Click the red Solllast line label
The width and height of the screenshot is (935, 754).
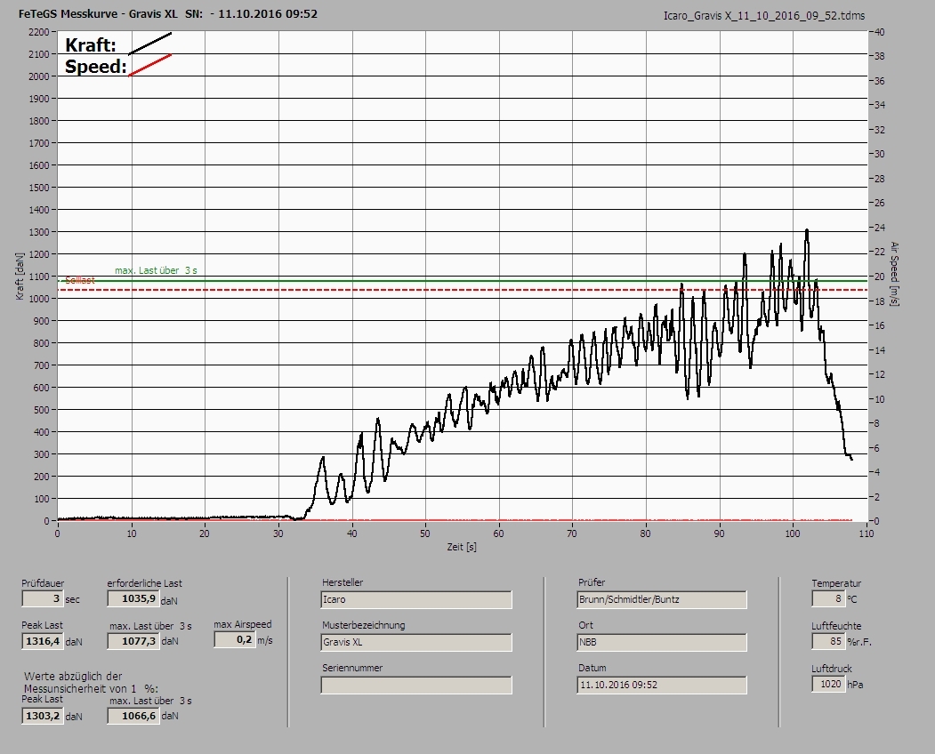point(79,280)
